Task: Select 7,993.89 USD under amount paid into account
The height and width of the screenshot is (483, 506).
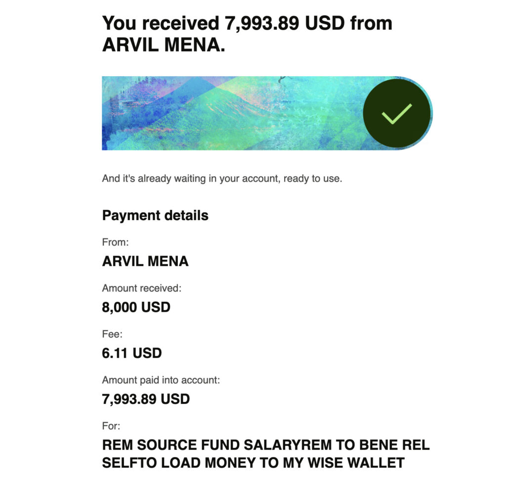Action: 146,399
